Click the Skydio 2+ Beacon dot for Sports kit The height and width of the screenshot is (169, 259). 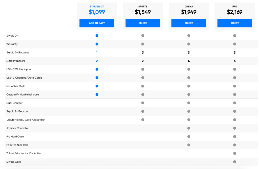click(143, 111)
